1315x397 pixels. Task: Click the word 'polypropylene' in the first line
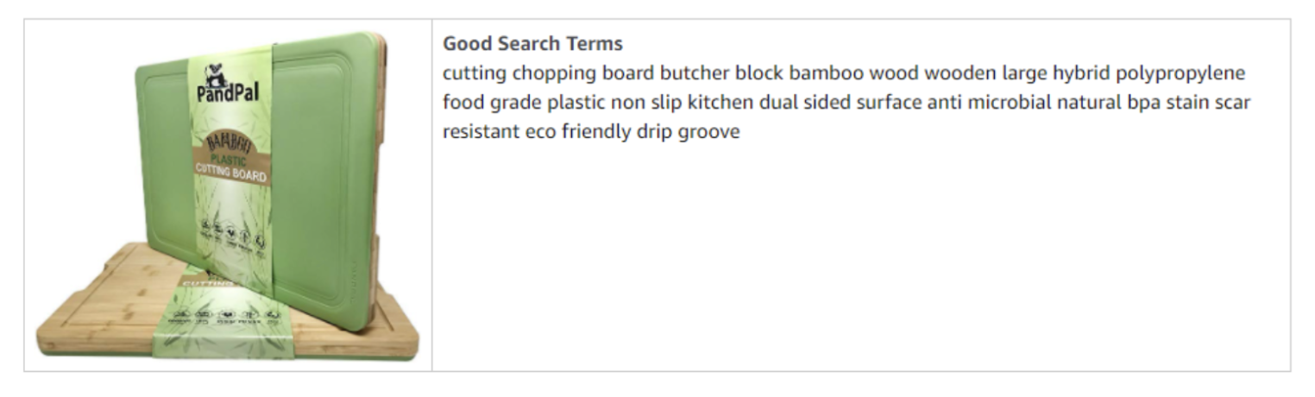pyautogui.click(x=1180, y=73)
